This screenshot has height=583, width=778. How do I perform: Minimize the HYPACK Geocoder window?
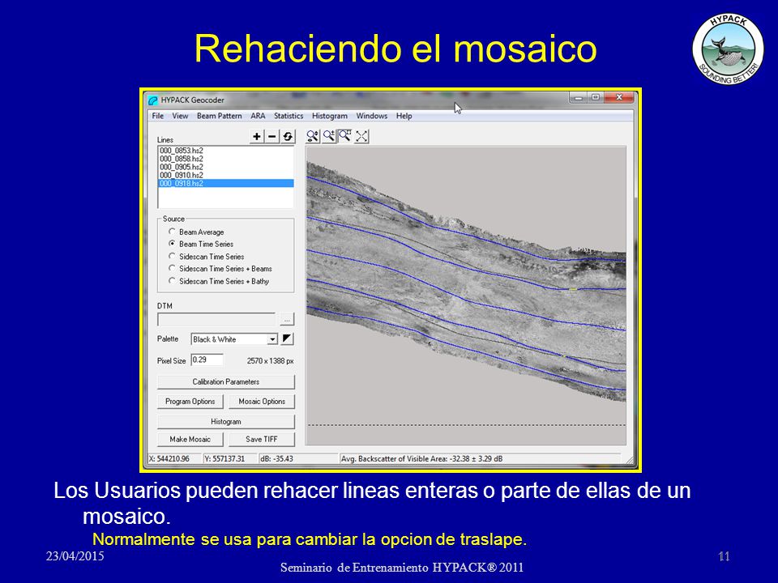tap(579, 98)
